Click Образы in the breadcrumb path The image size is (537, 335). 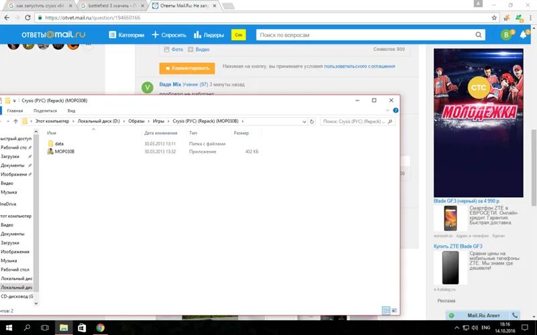click(x=136, y=121)
